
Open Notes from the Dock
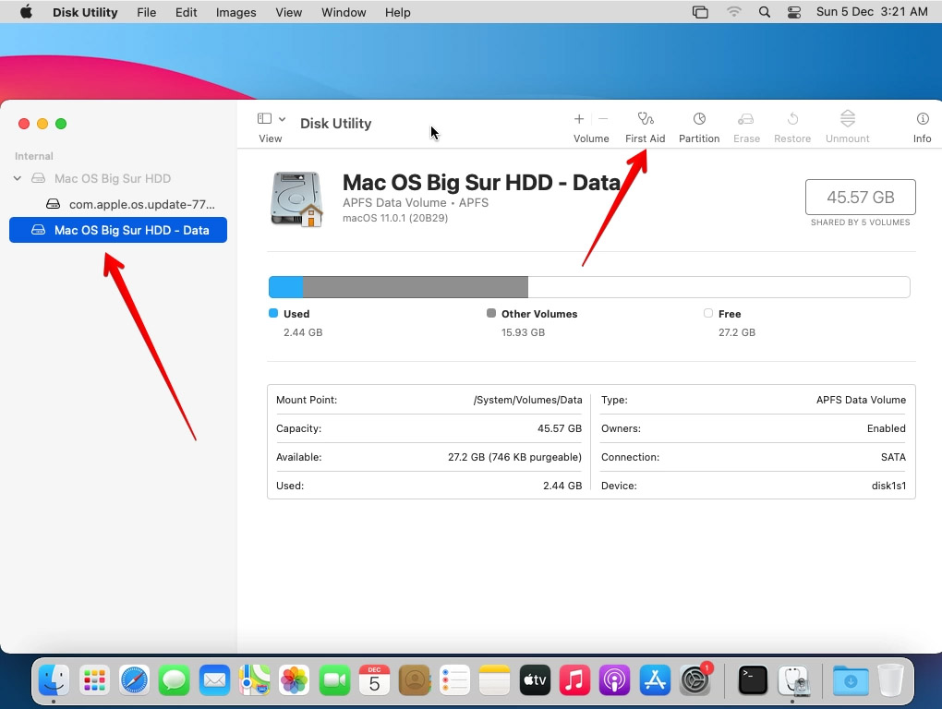494,680
